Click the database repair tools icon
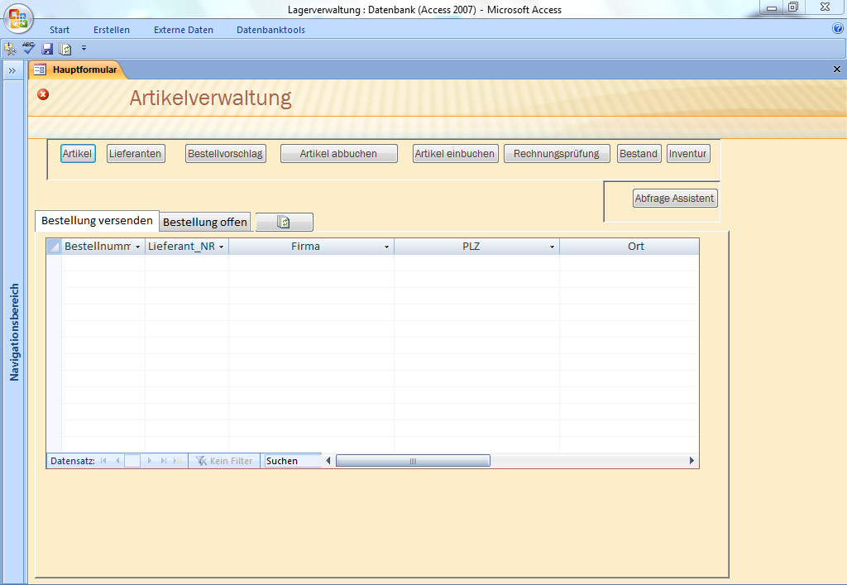 tap(10, 49)
